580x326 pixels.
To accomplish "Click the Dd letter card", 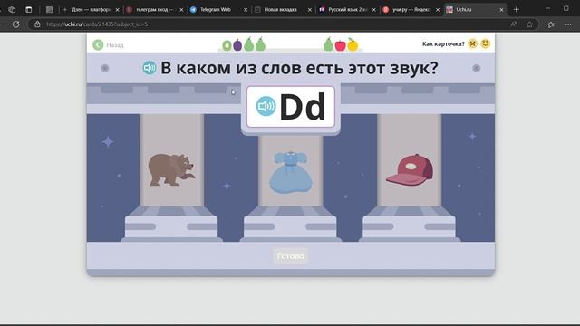I will pos(291,107).
